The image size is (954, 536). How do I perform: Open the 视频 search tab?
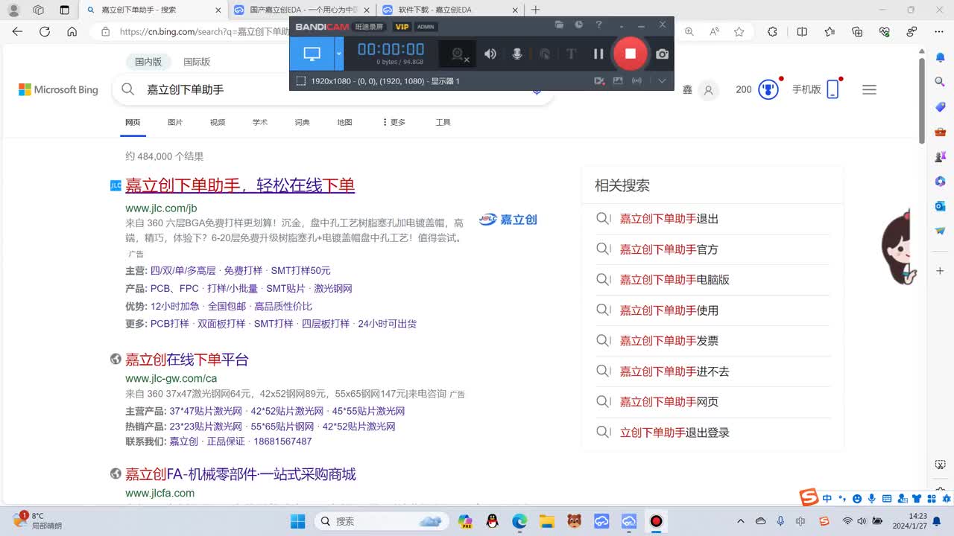218,122
